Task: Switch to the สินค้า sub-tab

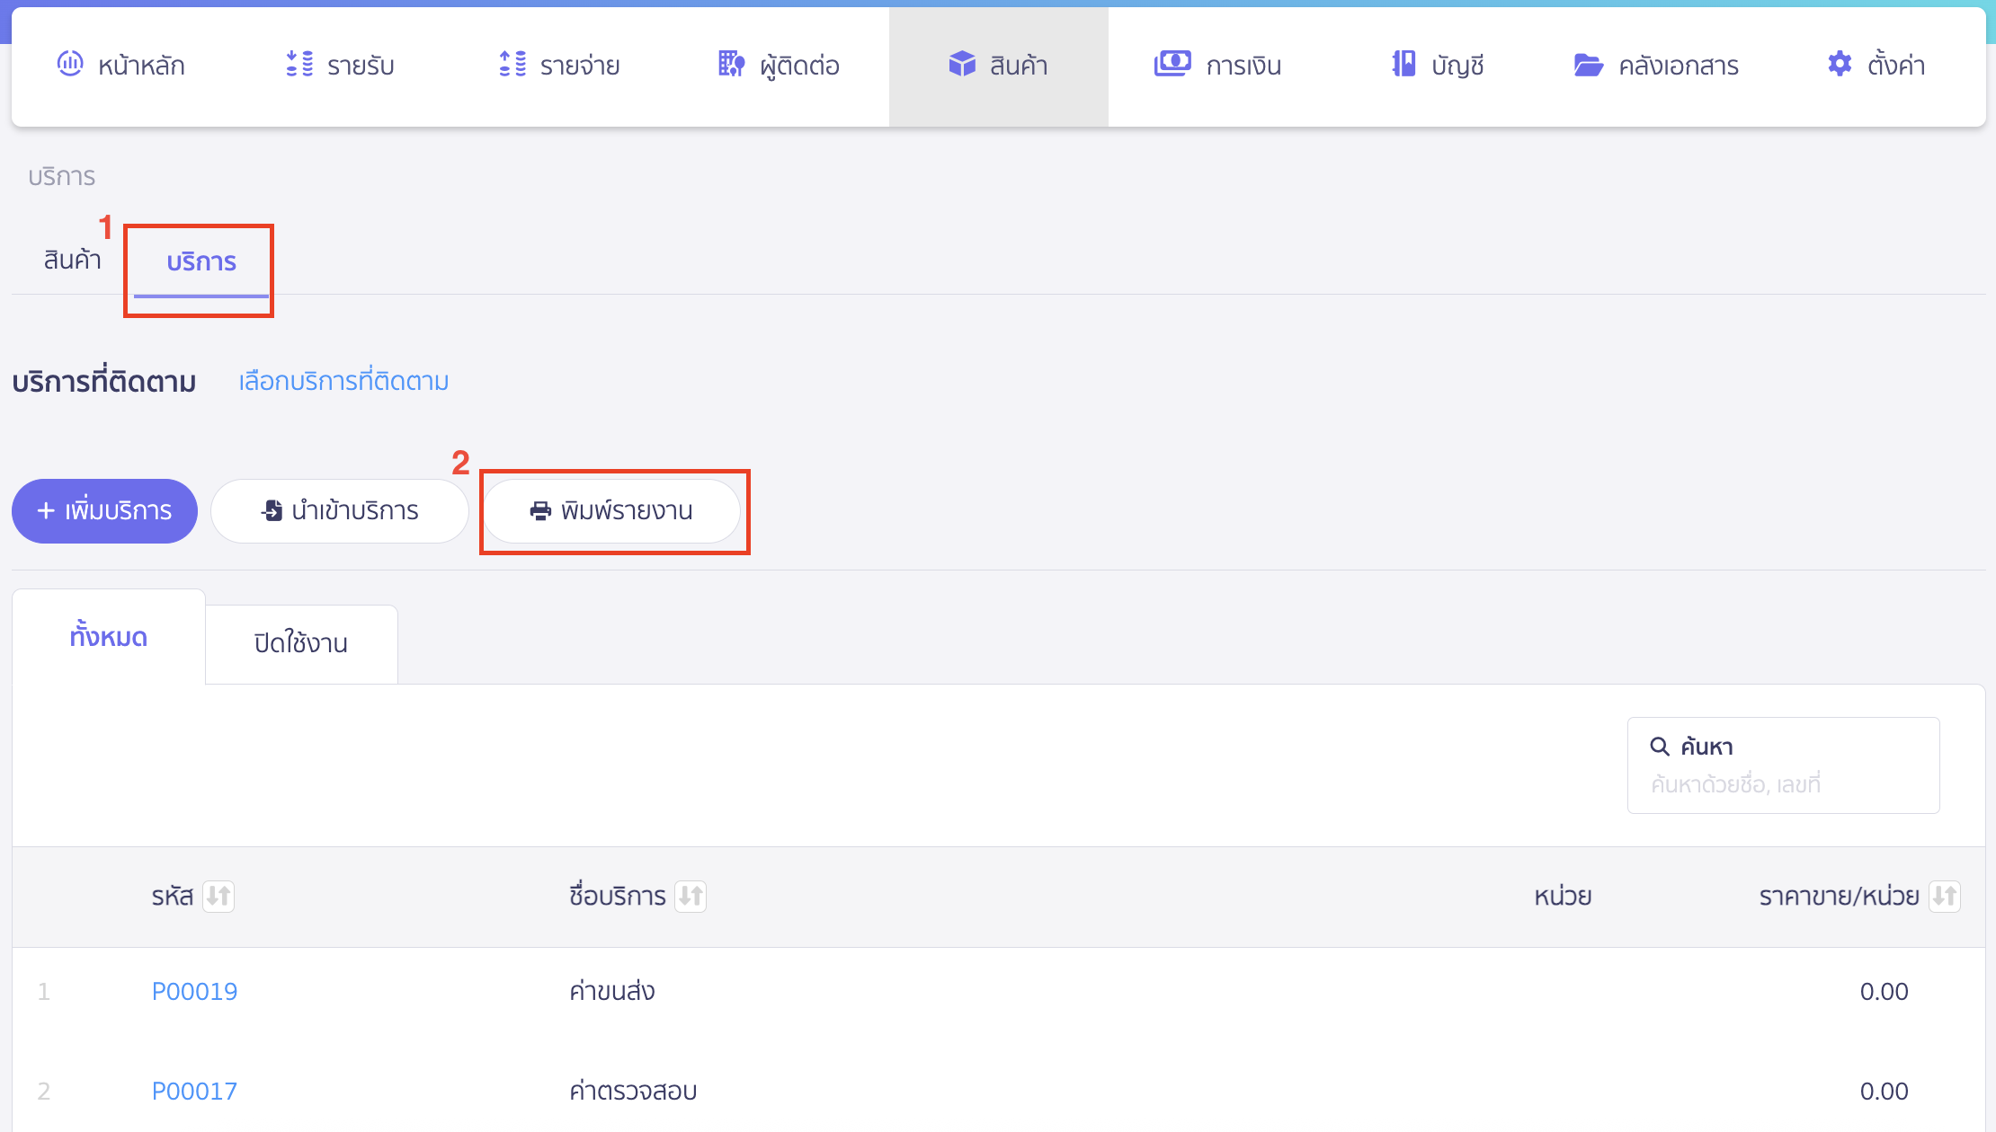Action: [72, 261]
